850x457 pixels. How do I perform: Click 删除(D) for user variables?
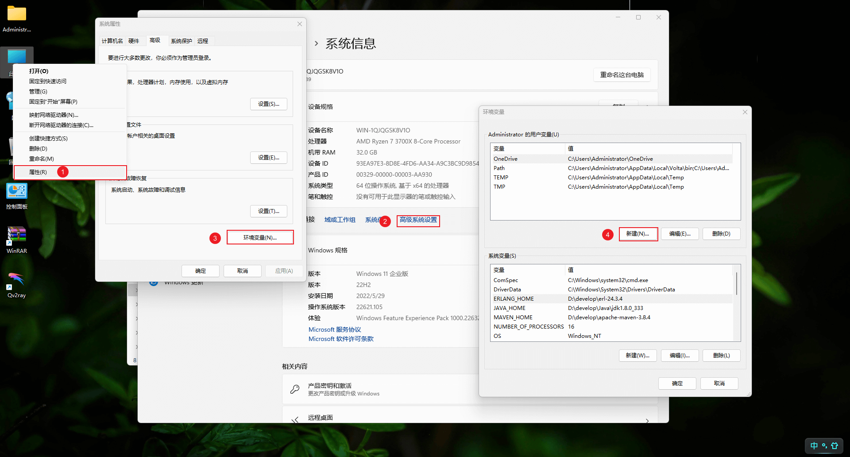pos(722,234)
